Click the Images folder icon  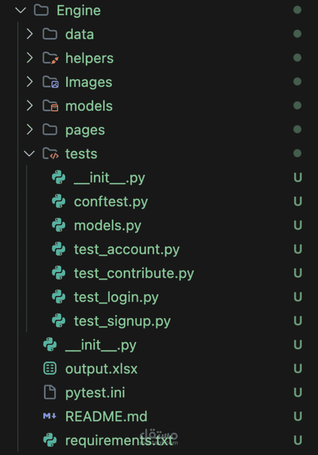tap(50, 82)
